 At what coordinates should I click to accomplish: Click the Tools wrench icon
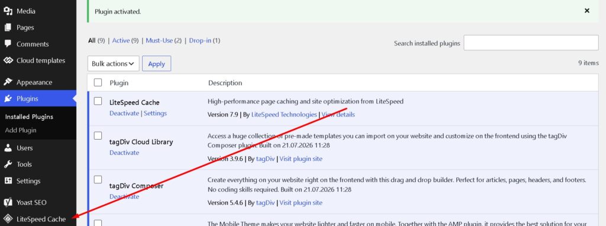(x=8, y=164)
